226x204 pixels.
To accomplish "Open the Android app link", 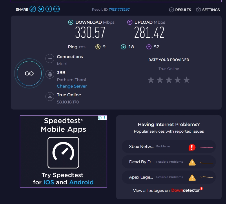I will click(81, 182).
